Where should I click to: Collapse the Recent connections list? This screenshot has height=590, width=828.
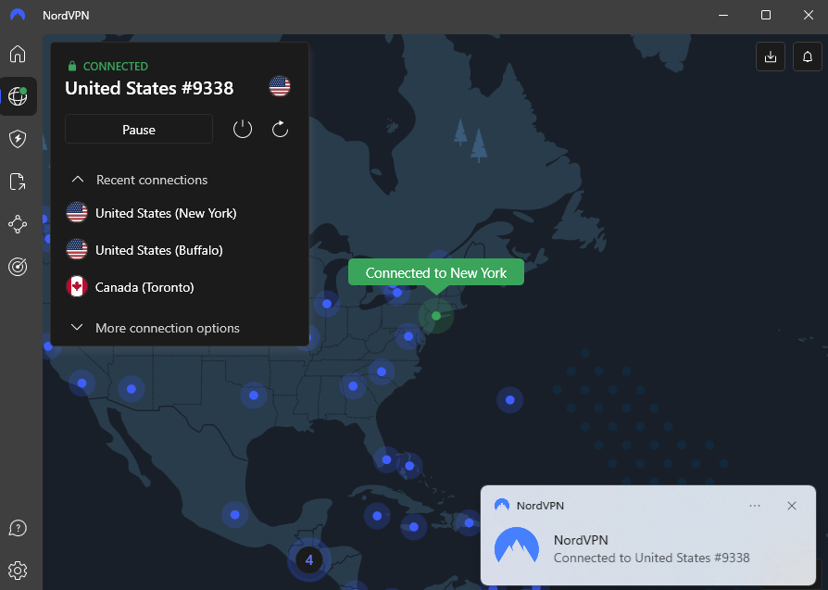(x=139, y=180)
